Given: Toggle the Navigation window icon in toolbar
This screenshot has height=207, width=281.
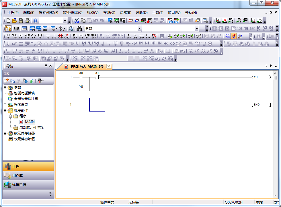Looking at the screenshot, I should [8, 29].
